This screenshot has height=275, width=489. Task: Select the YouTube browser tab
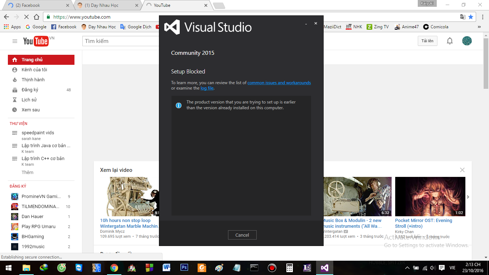tap(176, 5)
